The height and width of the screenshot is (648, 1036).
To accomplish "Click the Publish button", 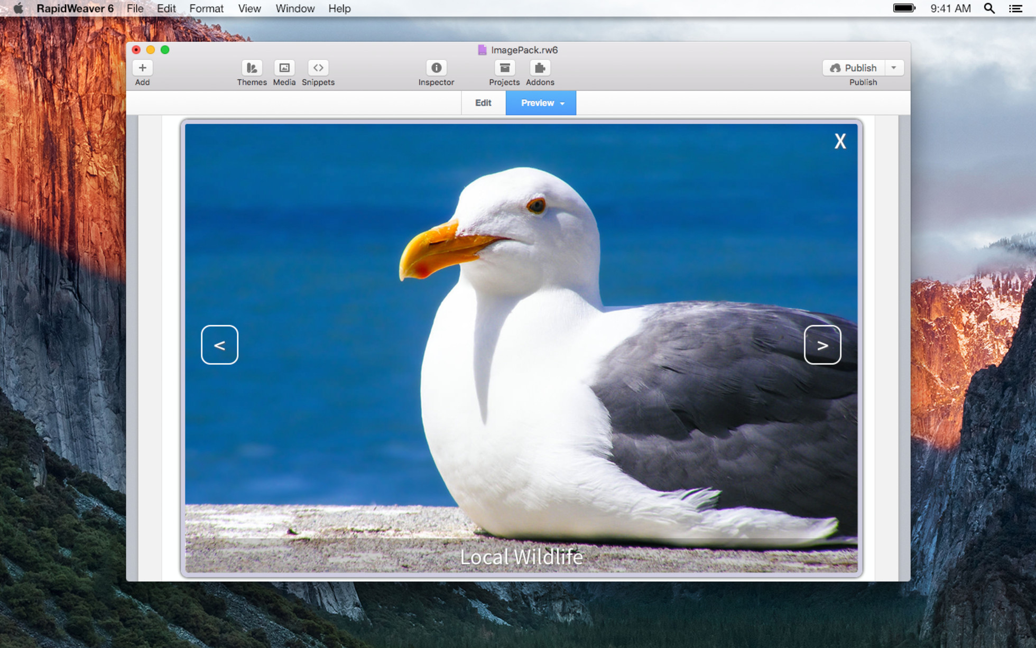I will coord(853,68).
